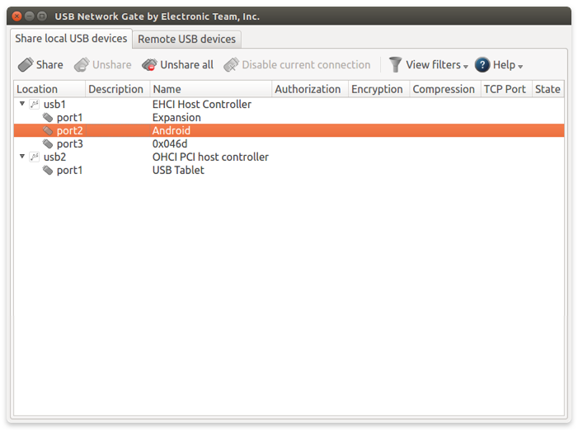578x436 pixels.
Task: Switch to the Remote USB devices tab
Action: click(186, 40)
